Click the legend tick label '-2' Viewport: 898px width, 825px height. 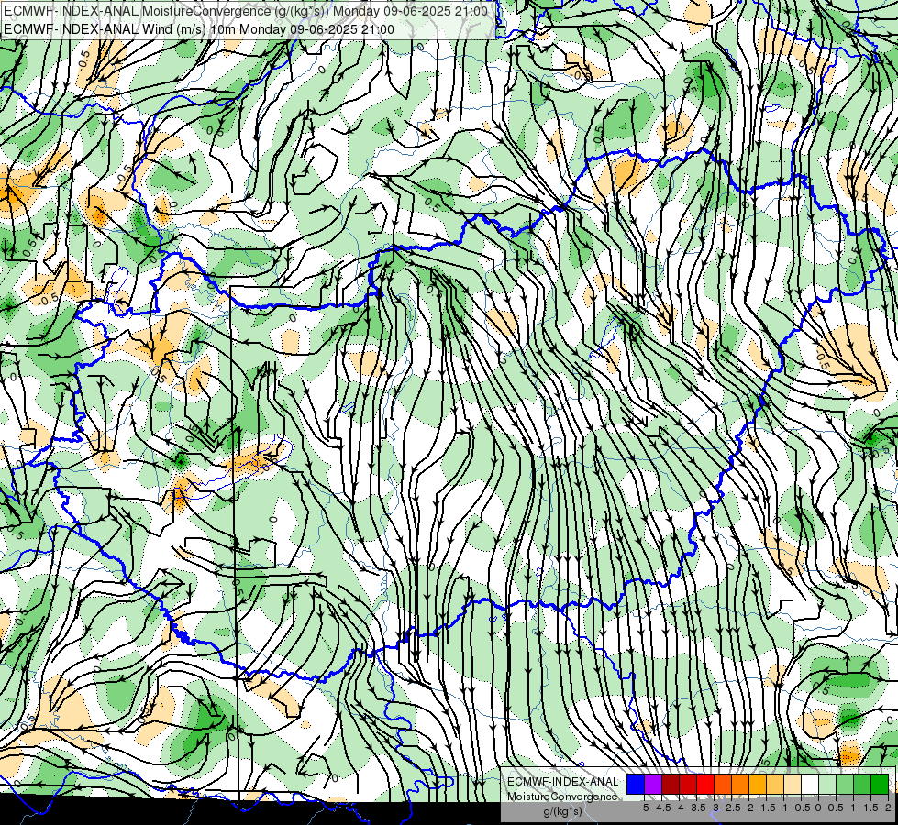(x=748, y=808)
